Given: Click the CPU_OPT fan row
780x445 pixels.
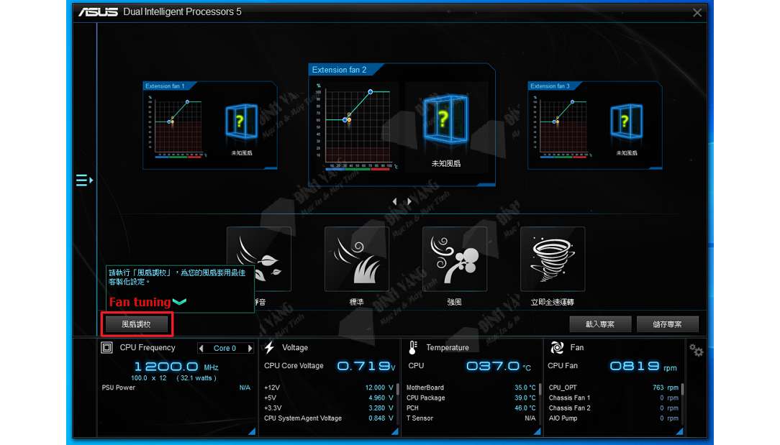Looking at the screenshot, I should 613,387.
